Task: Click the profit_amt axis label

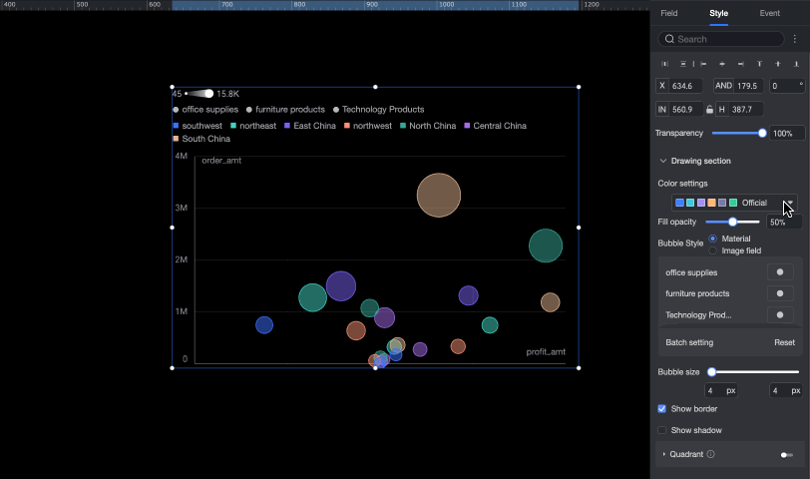Action: coord(546,352)
